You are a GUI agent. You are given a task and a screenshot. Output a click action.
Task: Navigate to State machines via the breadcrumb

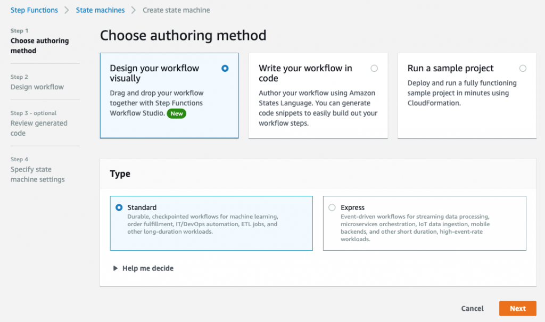point(100,10)
